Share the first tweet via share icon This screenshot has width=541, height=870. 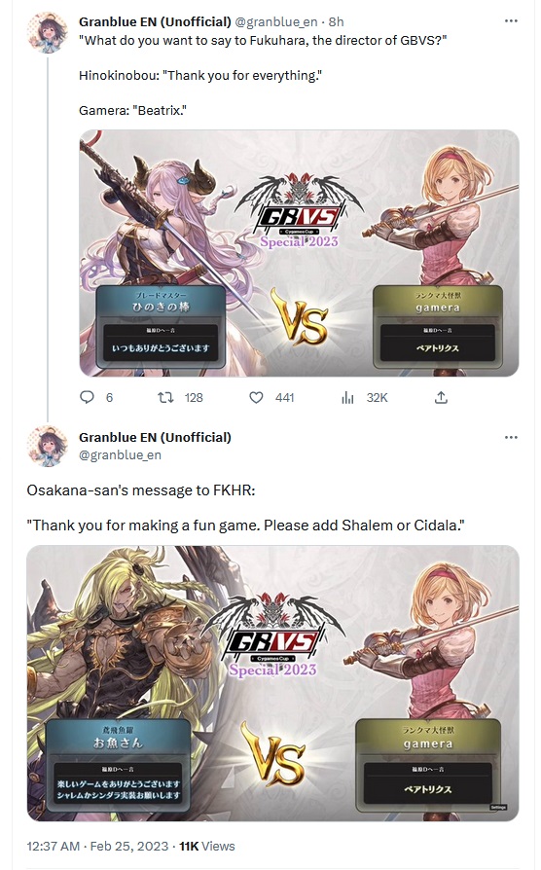(x=441, y=397)
